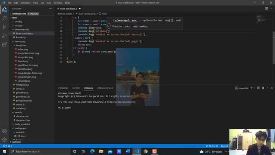Open the Search view in activity bar
Screen dimensions: 275x155
point(4,18)
